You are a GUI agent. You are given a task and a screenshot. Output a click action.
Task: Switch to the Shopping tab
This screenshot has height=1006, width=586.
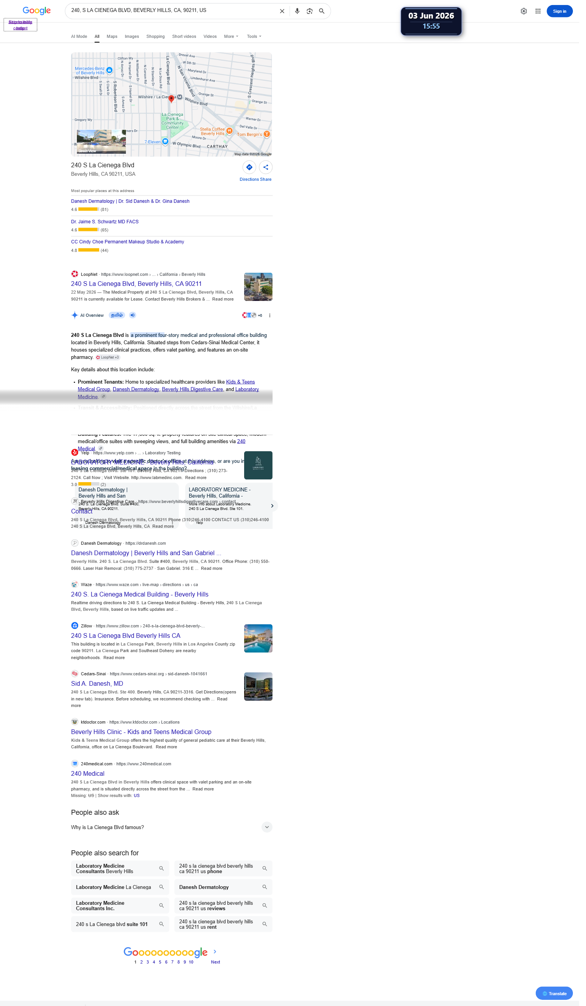(156, 36)
